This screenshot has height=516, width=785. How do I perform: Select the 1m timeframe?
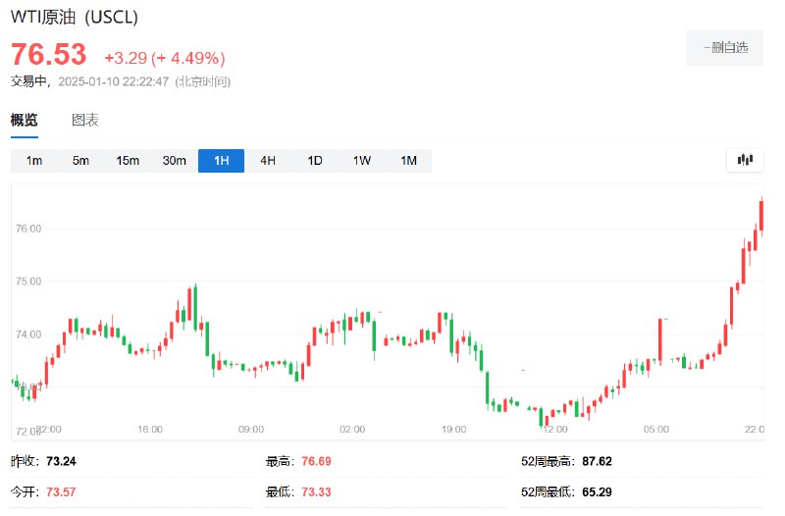tap(34, 161)
